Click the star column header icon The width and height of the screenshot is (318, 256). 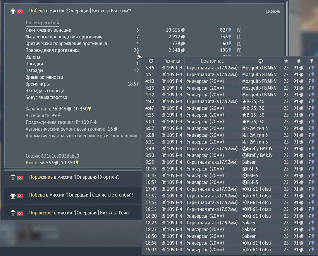click(286, 61)
